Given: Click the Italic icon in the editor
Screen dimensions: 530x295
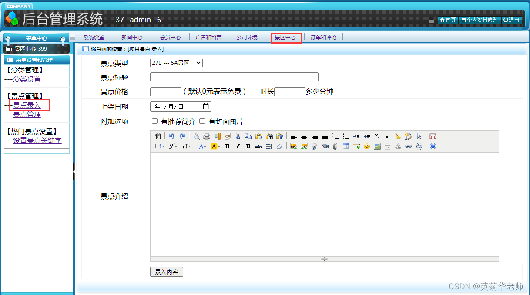Looking at the screenshot, I should click(x=238, y=146).
